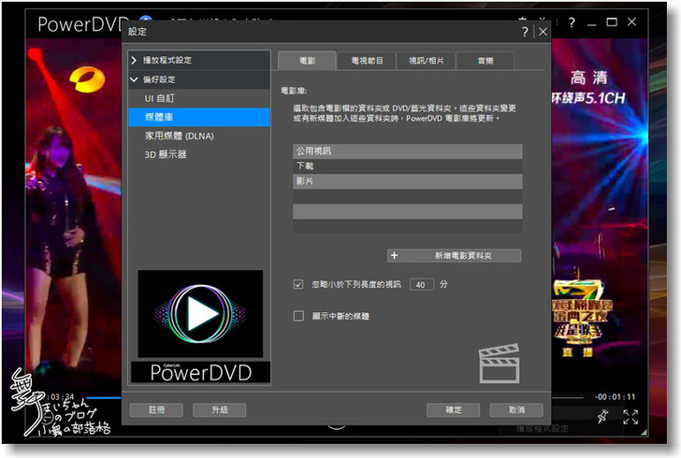Click the fullscreen expand arrows icon

(x=630, y=417)
